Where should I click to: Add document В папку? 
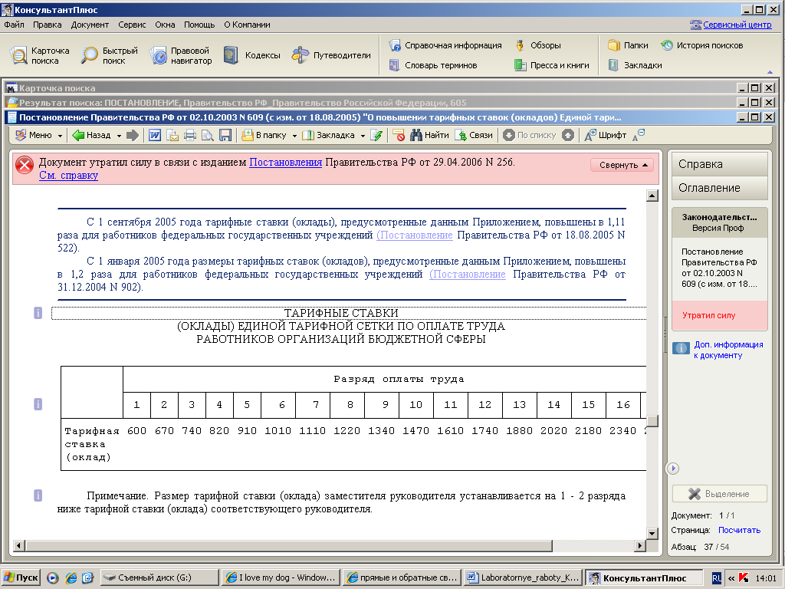click(x=264, y=135)
